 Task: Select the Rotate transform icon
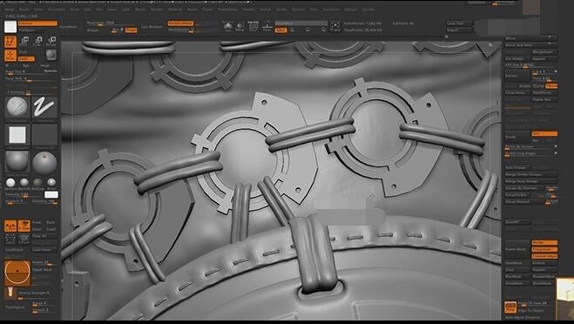tap(51, 41)
